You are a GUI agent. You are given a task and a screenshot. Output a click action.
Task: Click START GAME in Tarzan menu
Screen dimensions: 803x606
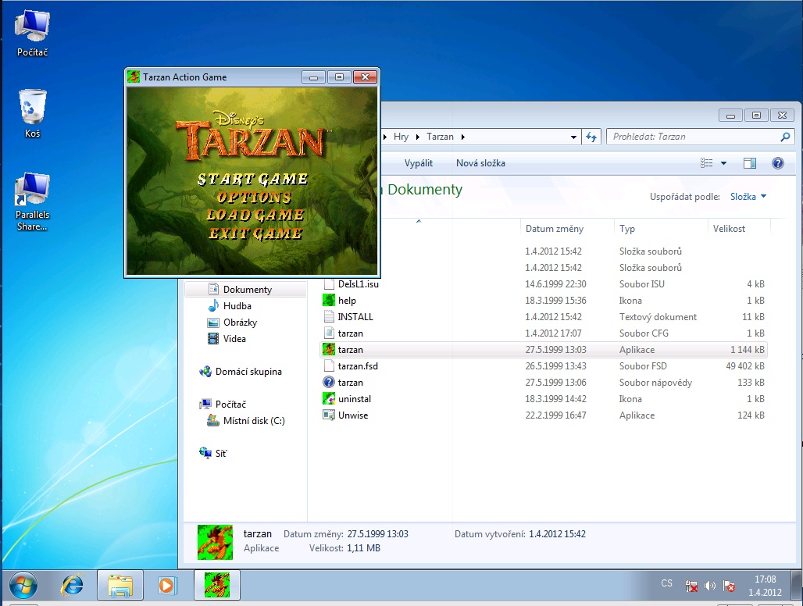coord(252,179)
